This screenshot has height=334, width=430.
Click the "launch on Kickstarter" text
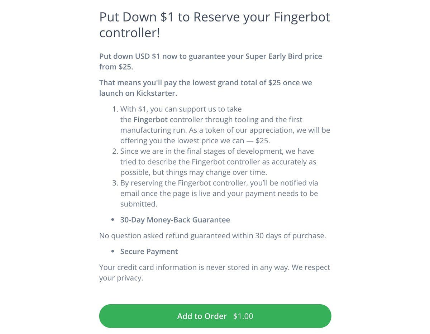point(138,93)
